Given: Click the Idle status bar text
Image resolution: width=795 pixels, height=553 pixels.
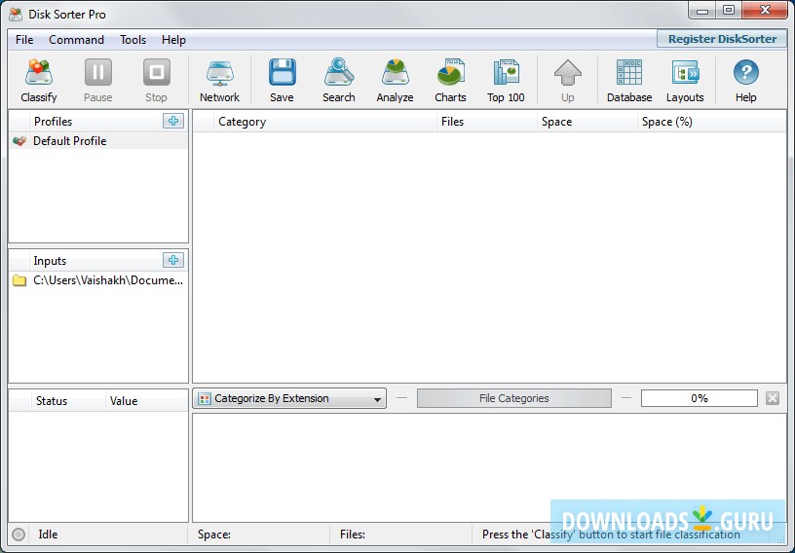Looking at the screenshot, I should click(48, 535).
